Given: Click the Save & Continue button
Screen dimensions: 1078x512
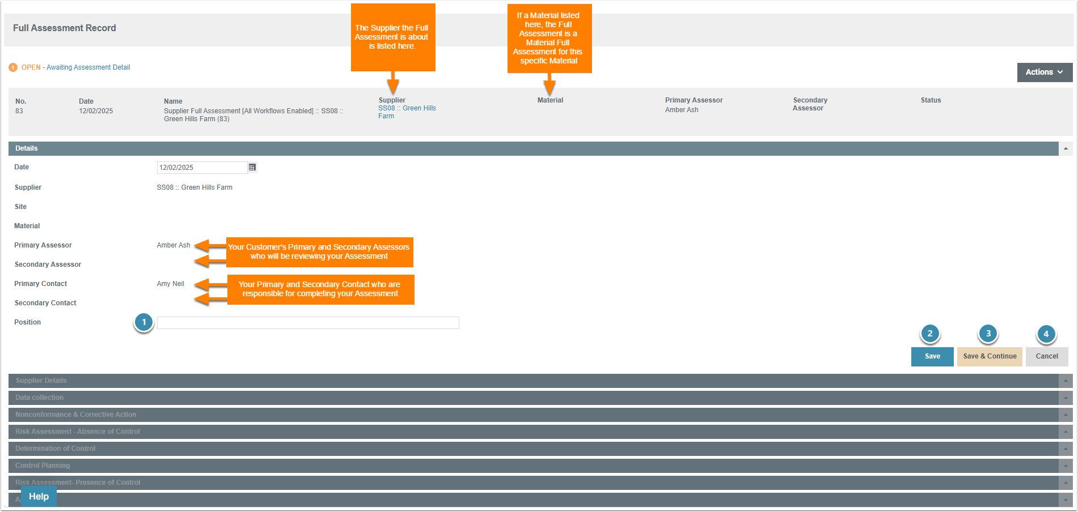Looking at the screenshot, I should click(x=990, y=356).
